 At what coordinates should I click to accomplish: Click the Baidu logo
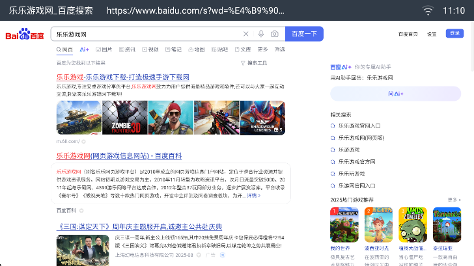pyautogui.click(x=25, y=34)
